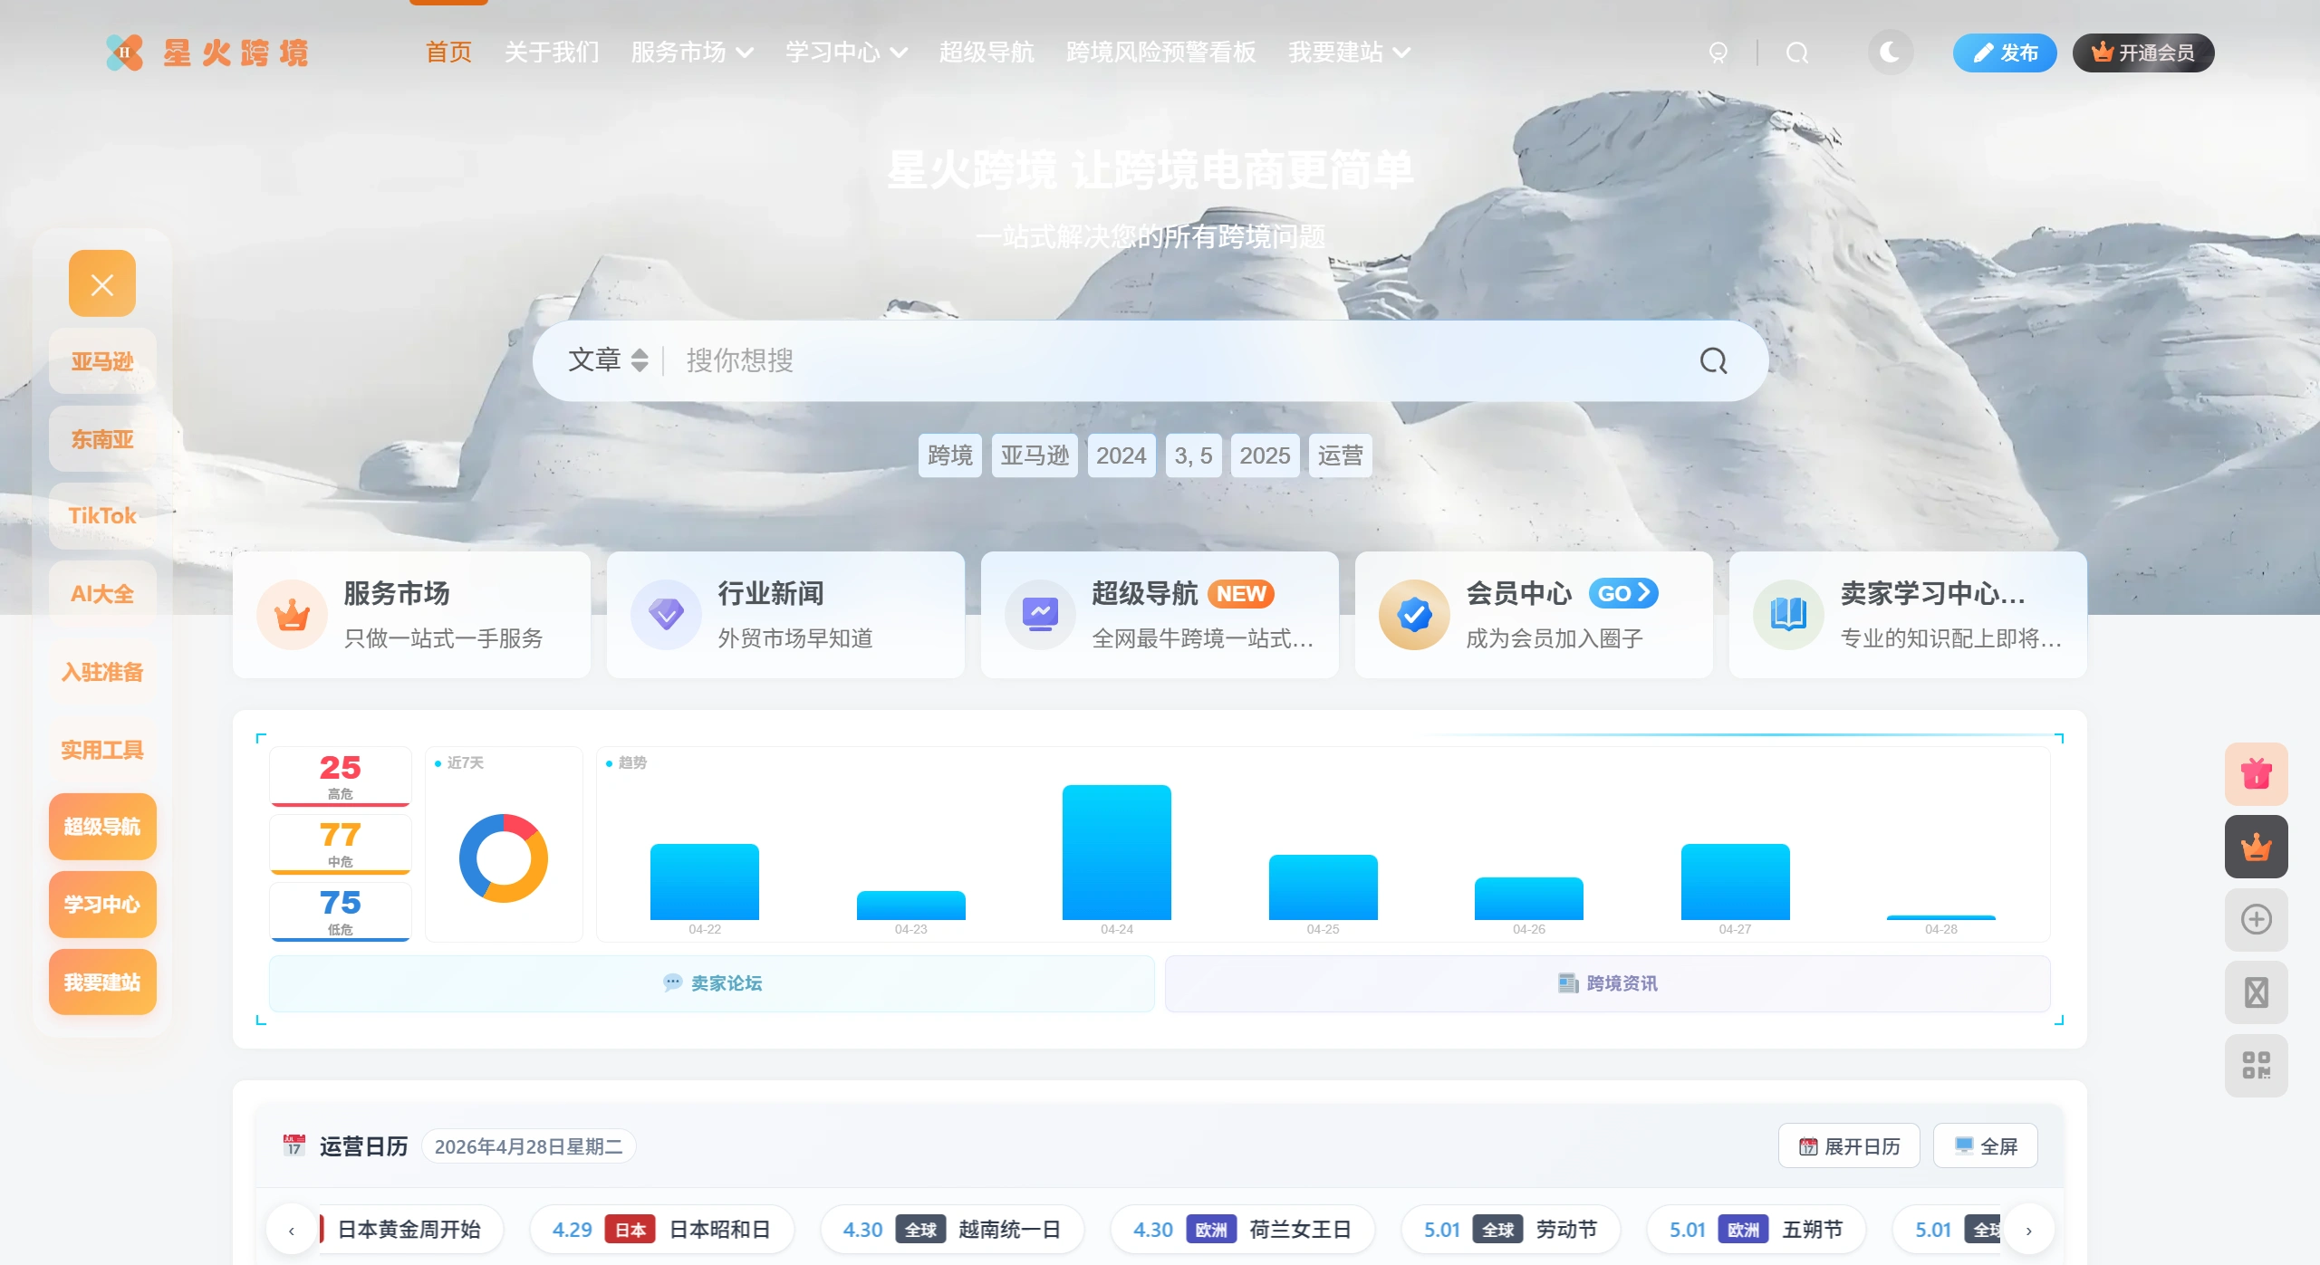
Task: Expand the 学习中心 navigation dropdown
Action: tap(846, 53)
